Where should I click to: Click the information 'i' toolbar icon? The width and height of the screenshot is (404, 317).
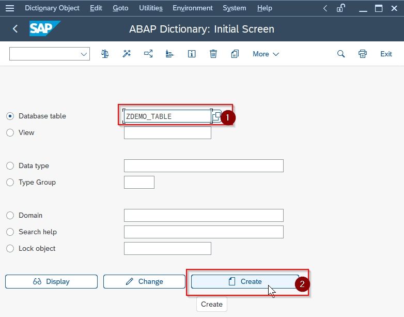192,54
